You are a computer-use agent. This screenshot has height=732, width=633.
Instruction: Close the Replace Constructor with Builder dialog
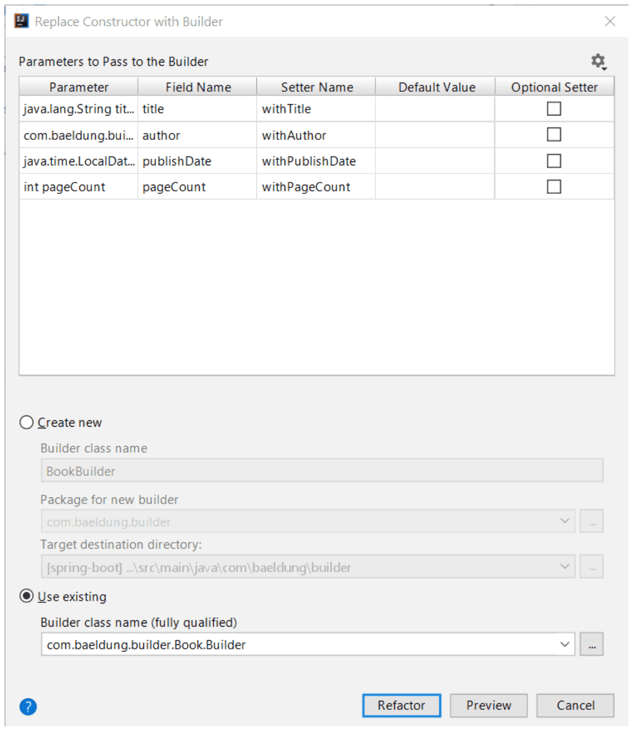[610, 22]
